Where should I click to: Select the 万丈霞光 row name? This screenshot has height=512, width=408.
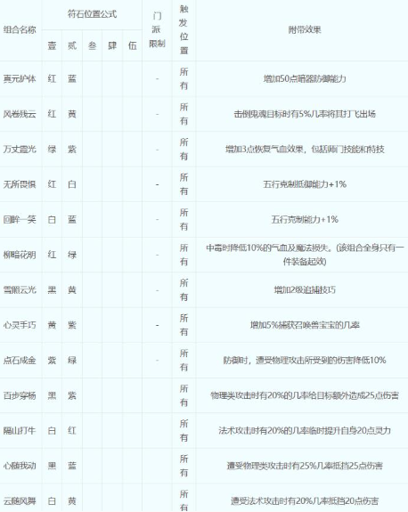click(x=20, y=150)
